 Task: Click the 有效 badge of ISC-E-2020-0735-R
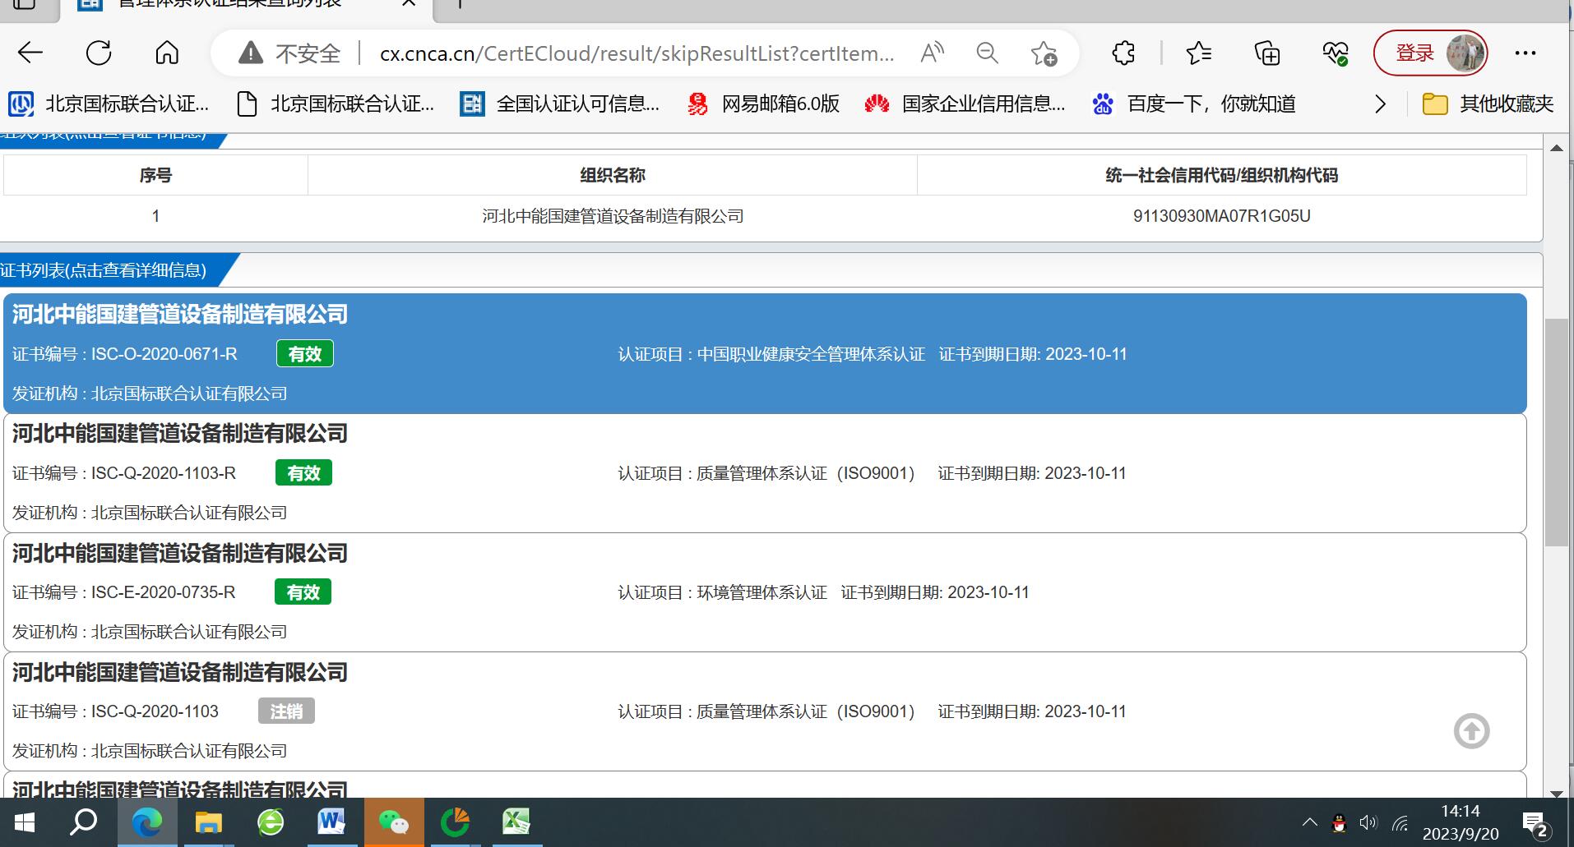point(303,592)
